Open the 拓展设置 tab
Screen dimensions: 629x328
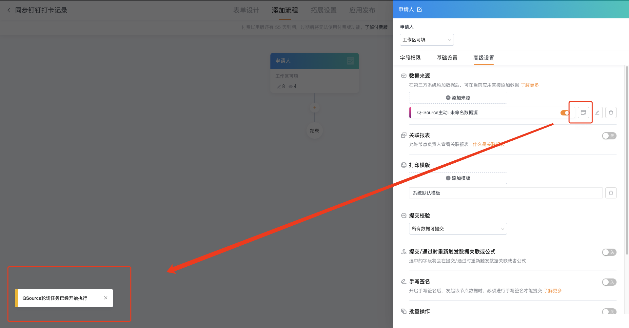tap(324, 10)
